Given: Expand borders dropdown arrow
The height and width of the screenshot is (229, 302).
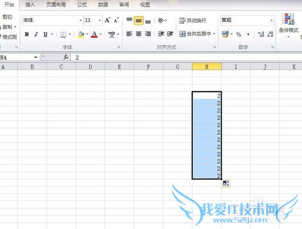Looking at the screenshot, I should coord(70,34).
